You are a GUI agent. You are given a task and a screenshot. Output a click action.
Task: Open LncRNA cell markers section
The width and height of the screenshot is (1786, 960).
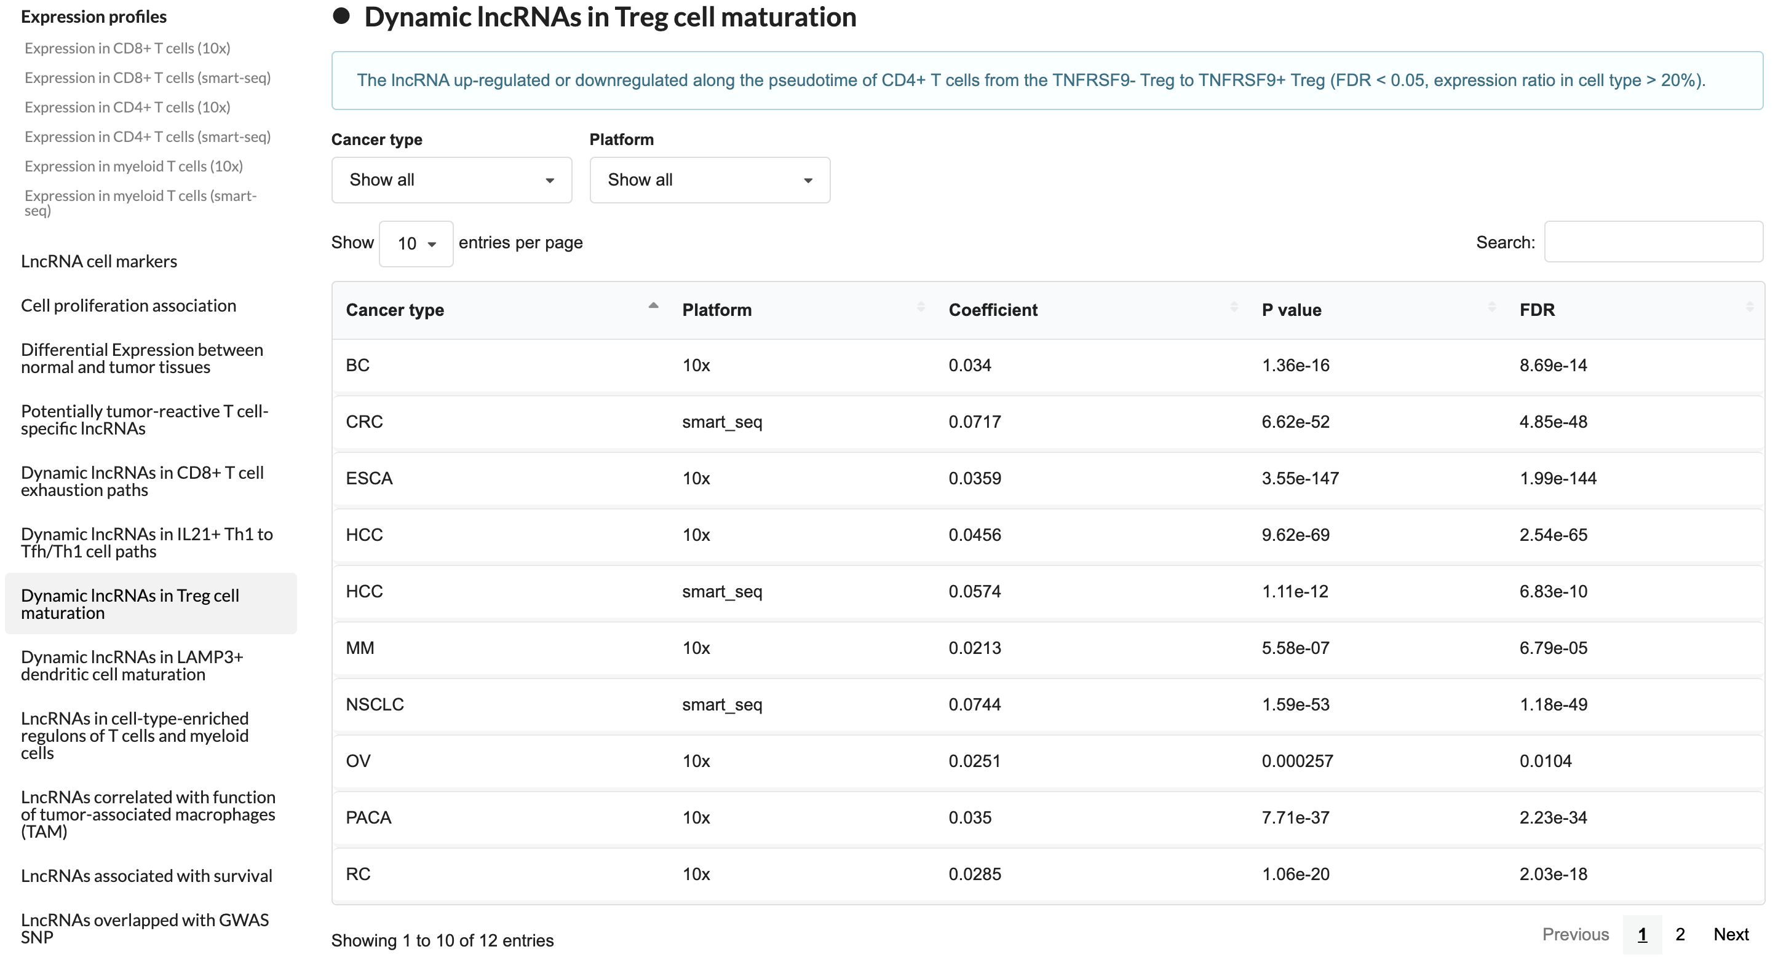coord(99,261)
